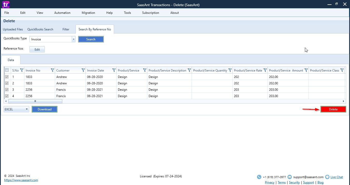Select Search By Reference No tab
350x185 pixels.
click(95, 29)
